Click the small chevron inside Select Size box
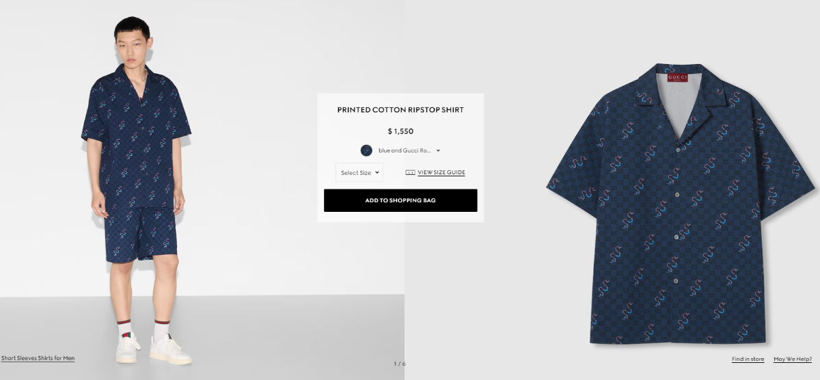This screenshot has height=380, width=820. (x=377, y=173)
